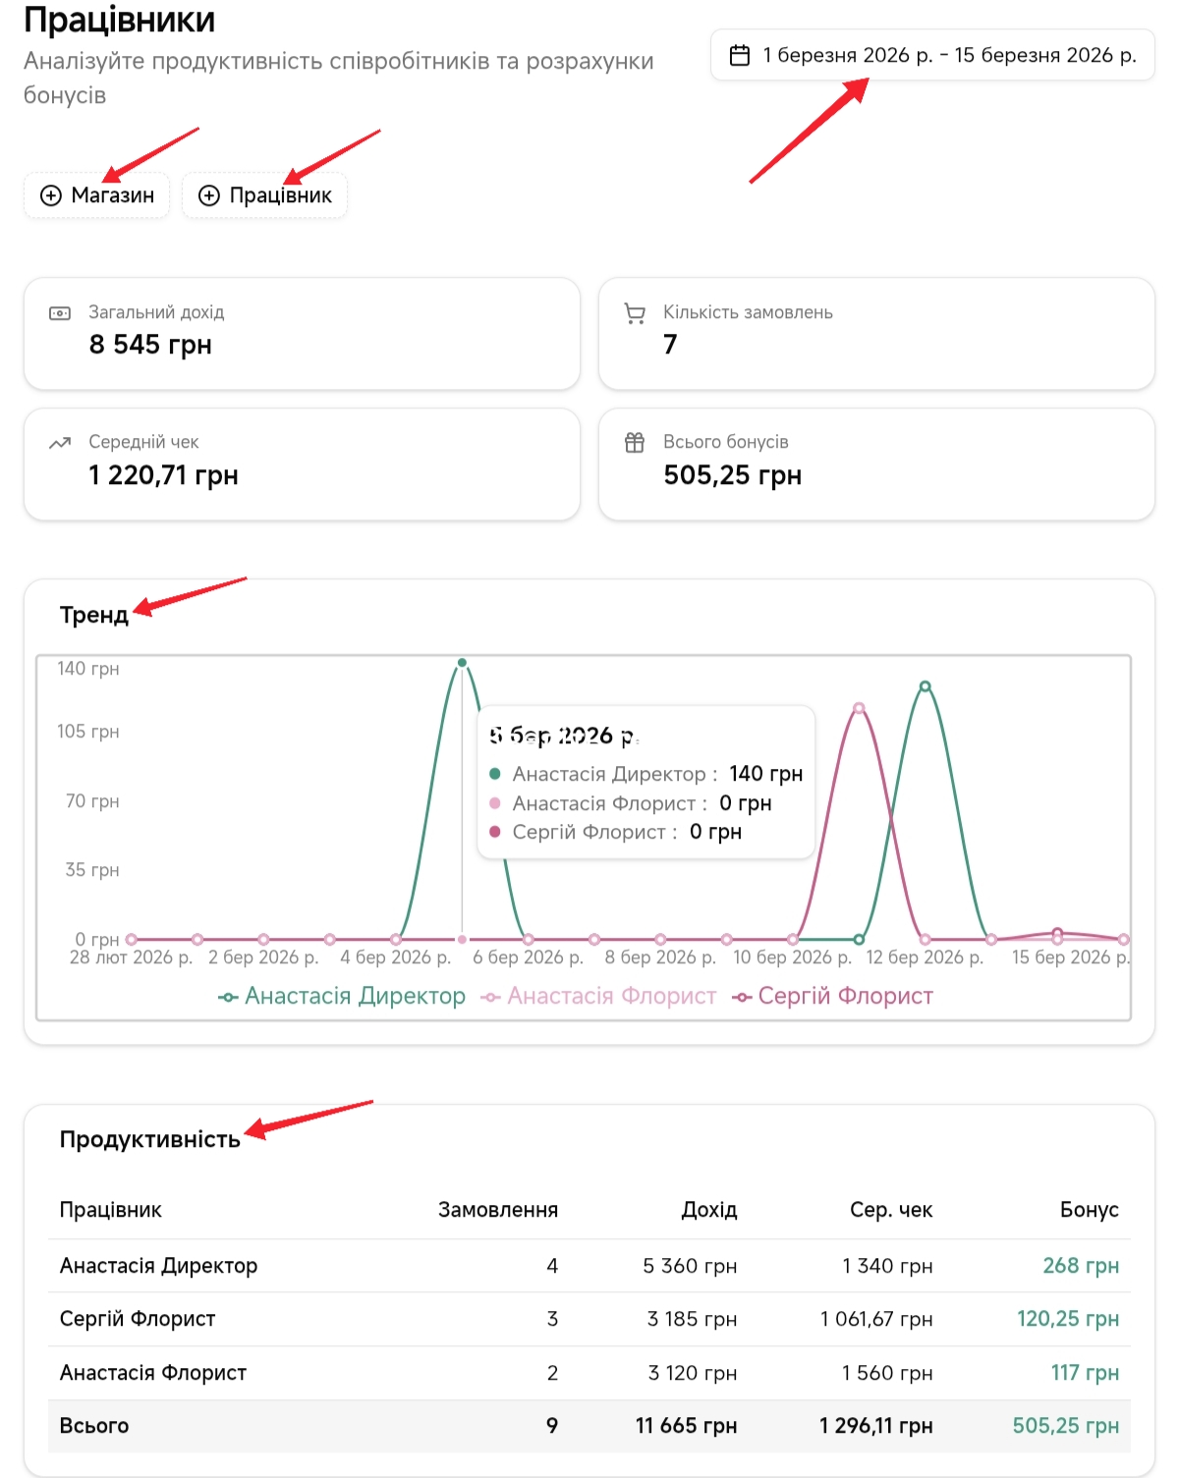Click Сергій Флорист bonus 120,25 грн
The height and width of the screenshot is (1478, 1179).
click(1067, 1319)
